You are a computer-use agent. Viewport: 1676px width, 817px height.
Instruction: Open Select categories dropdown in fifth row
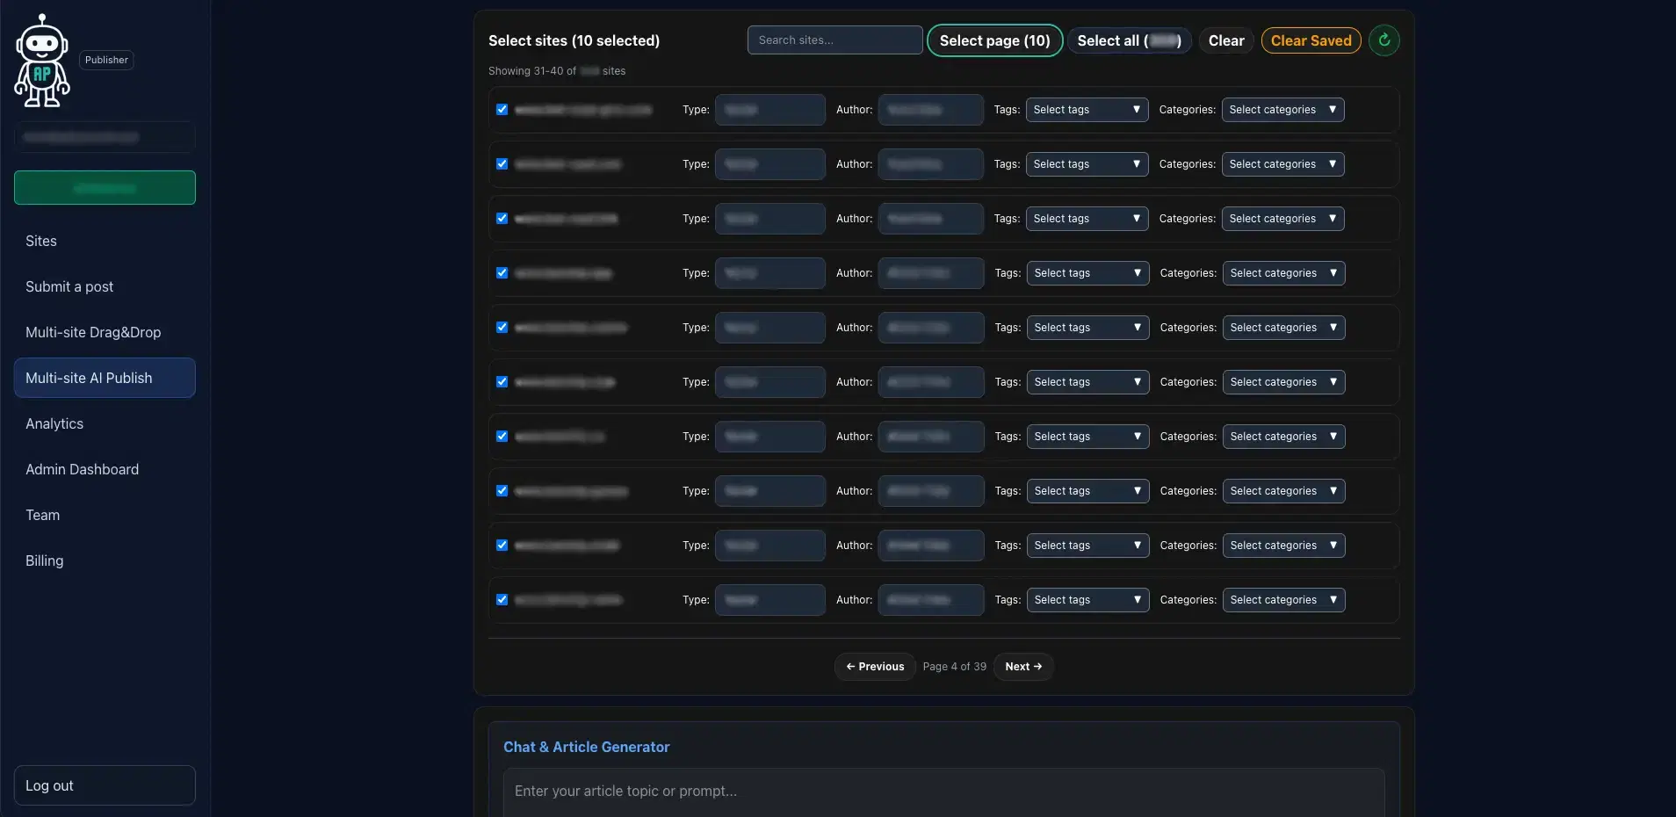coord(1283,328)
